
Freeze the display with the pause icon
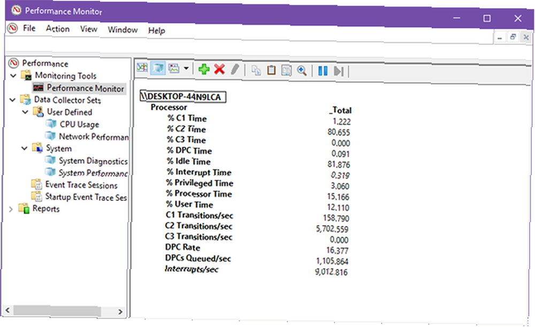click(x=323, y=71)
